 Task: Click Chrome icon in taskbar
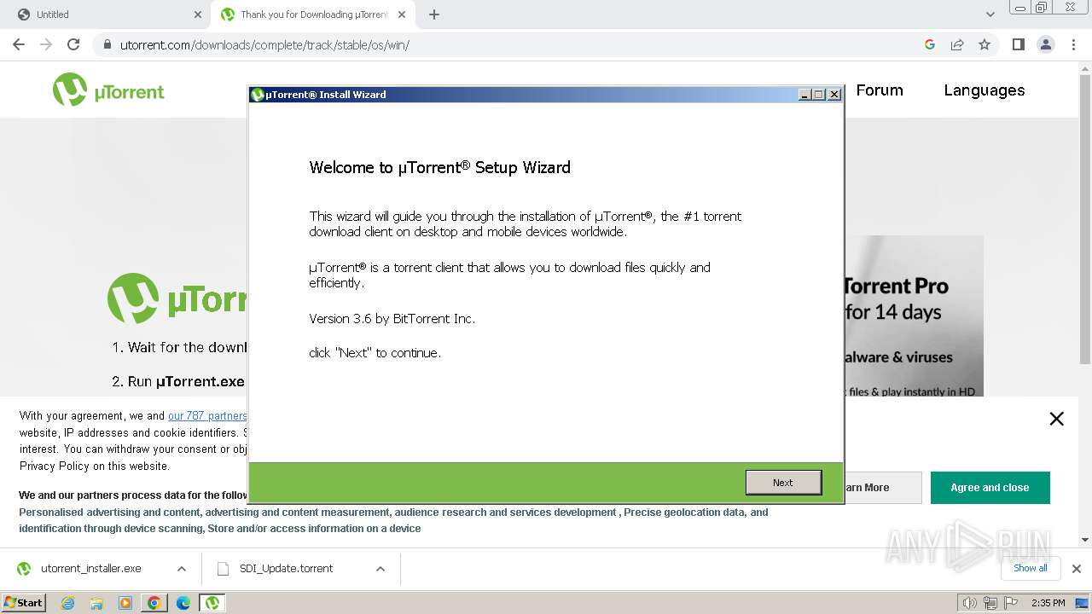pos(154,603)
